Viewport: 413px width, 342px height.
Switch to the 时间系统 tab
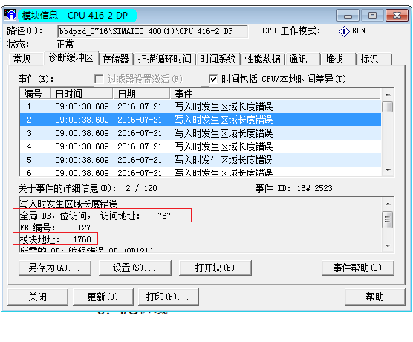pyautogui.click(x=218, y=59)
